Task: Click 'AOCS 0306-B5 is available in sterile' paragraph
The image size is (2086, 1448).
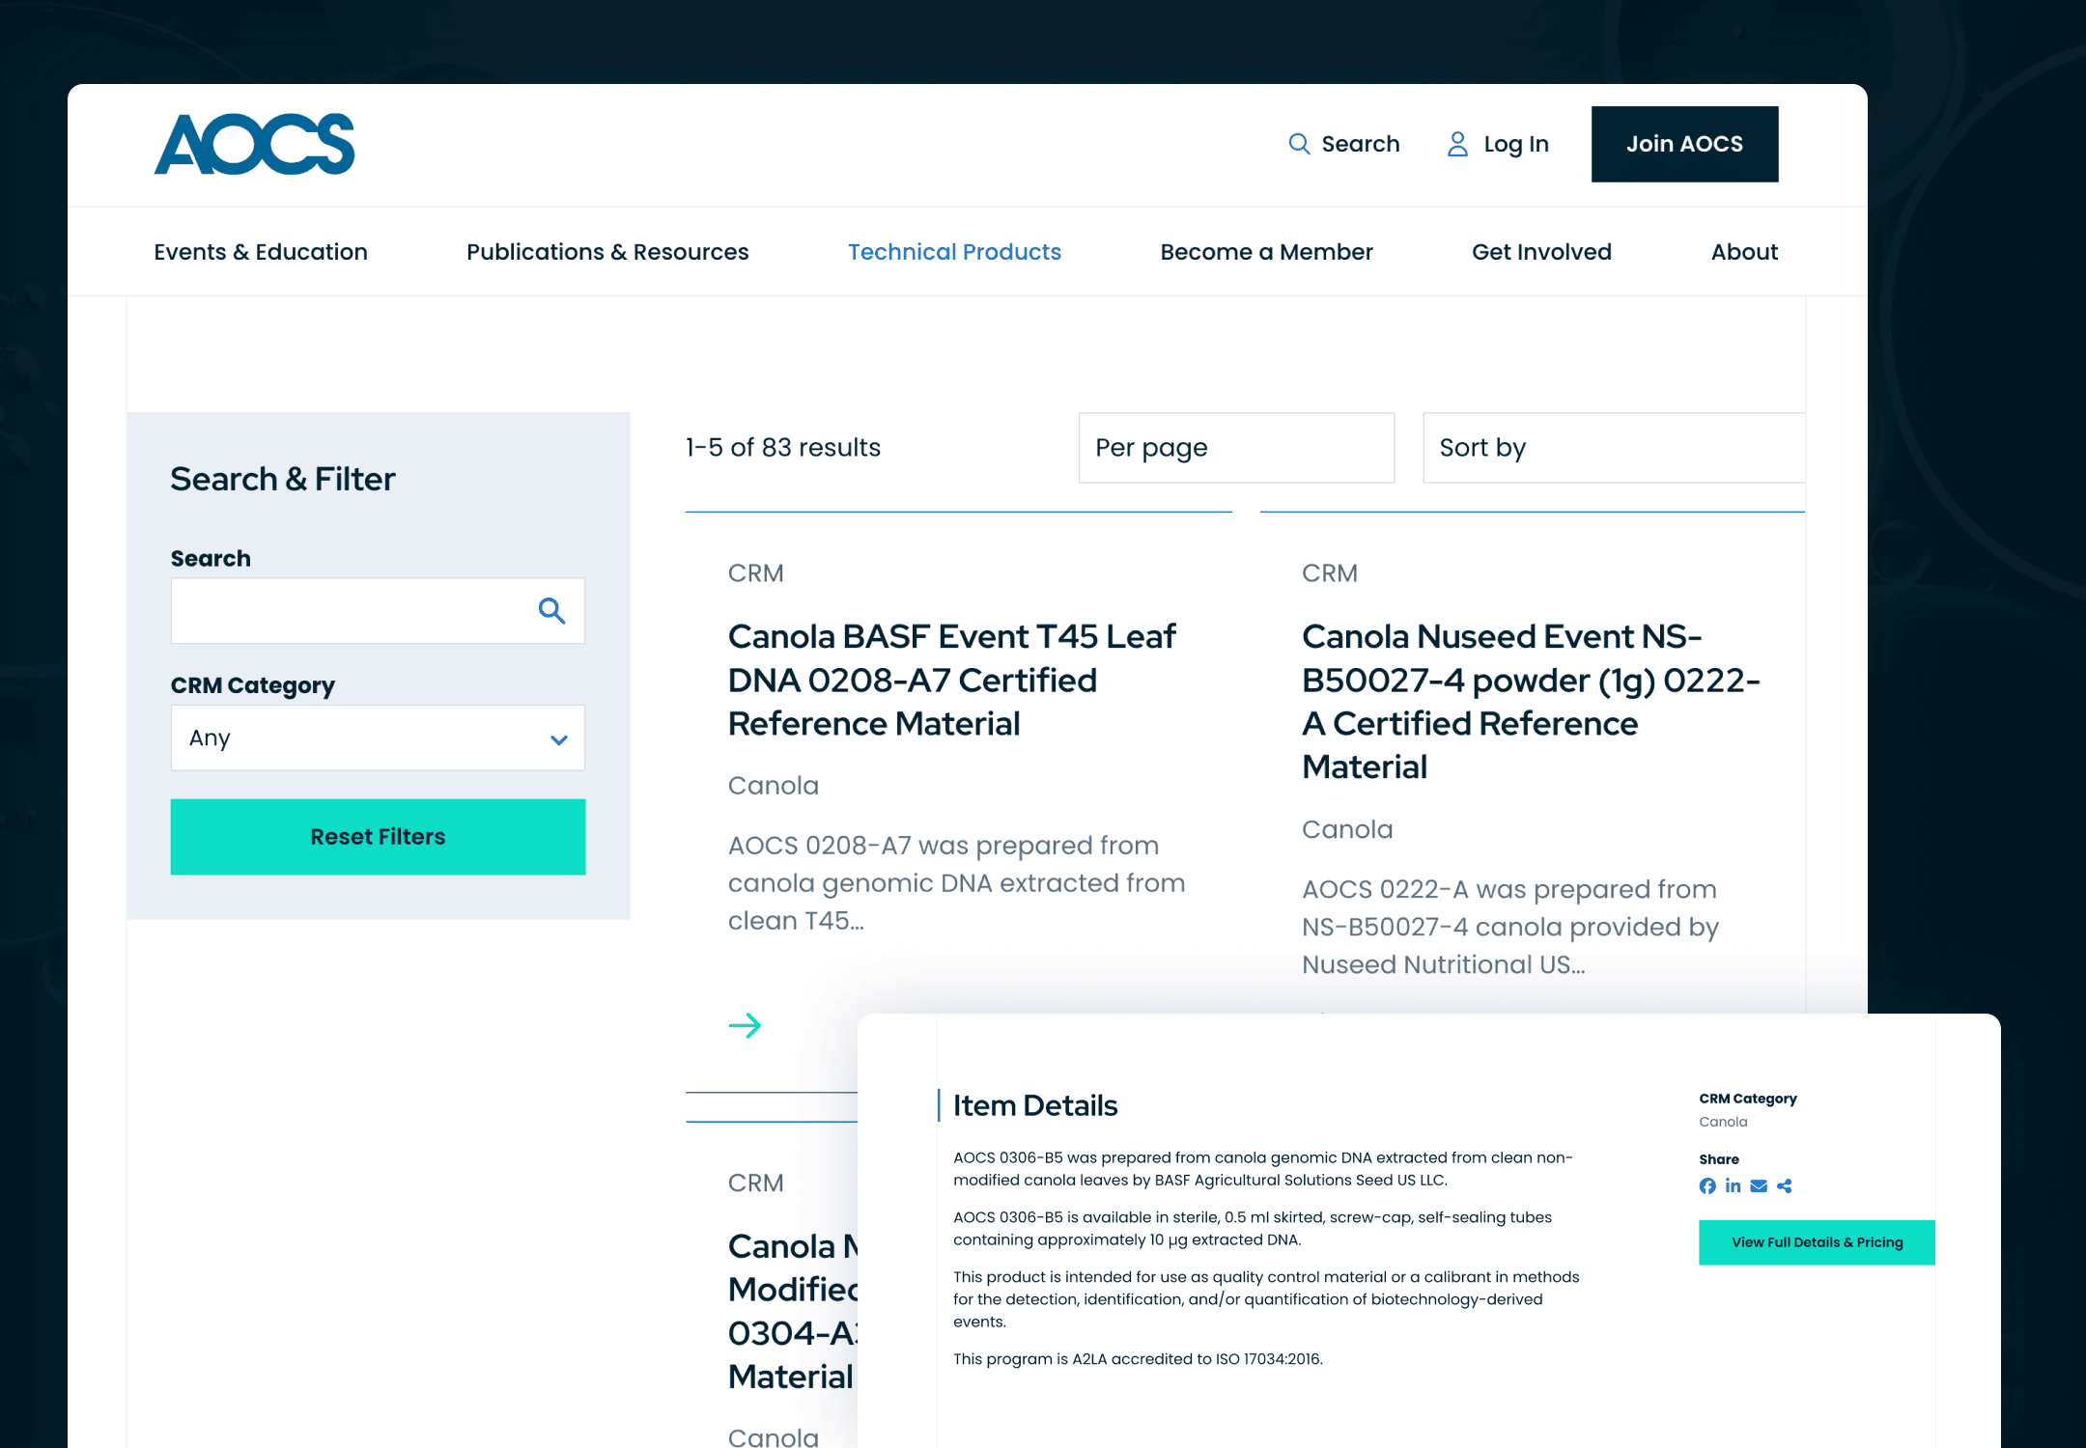Action: [x=1253, y=1228]
